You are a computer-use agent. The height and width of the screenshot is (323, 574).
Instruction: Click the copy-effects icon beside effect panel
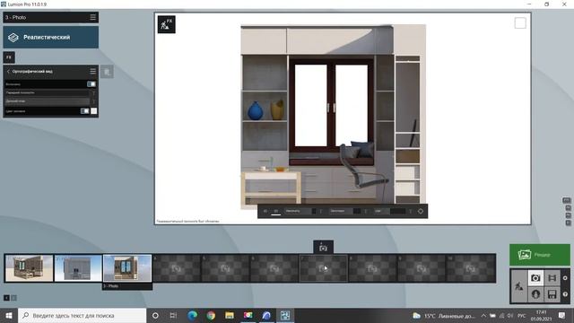click(107, 72)
